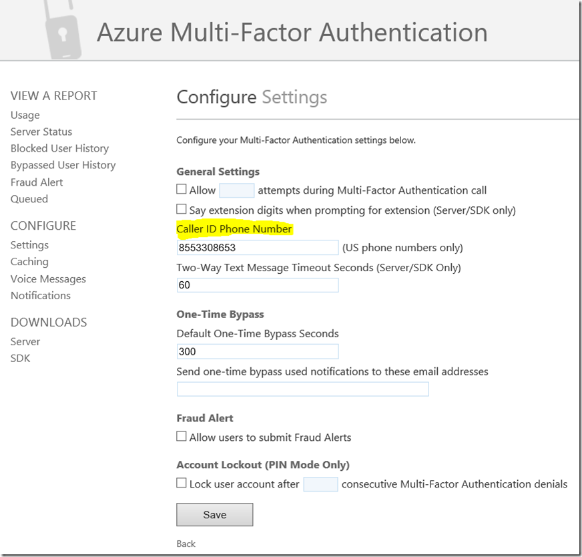Tick Allow users to submit Fraud Alerts
The height and width of the screenshot is (557, 582).
click(182, 437)
